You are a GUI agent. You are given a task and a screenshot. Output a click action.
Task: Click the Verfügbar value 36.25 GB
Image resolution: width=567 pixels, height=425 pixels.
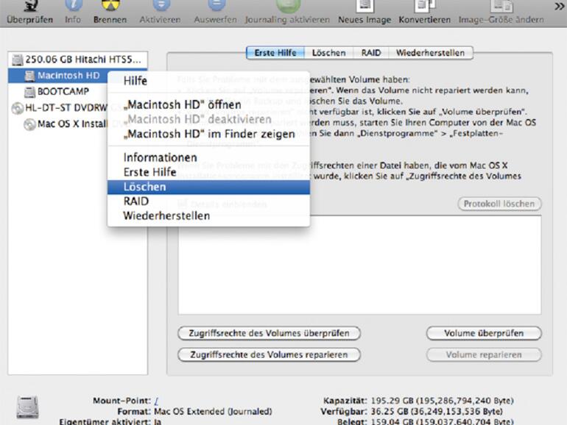click(x=437, y=411)
